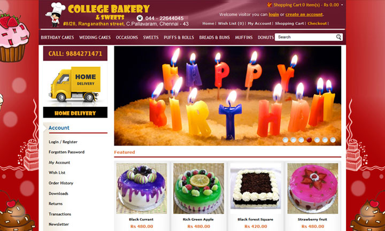
Task: Click into the Search input field
Action: [305, 37]
